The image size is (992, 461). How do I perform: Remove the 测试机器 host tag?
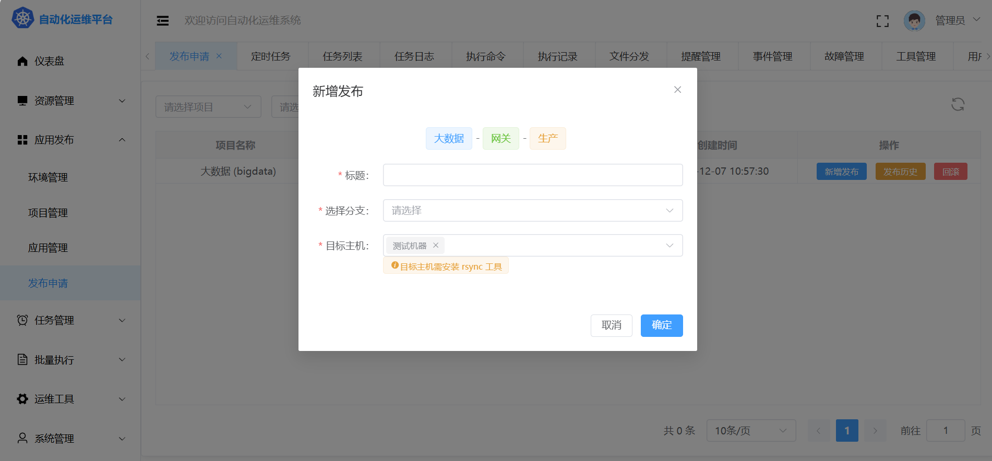tap(436, 246)
